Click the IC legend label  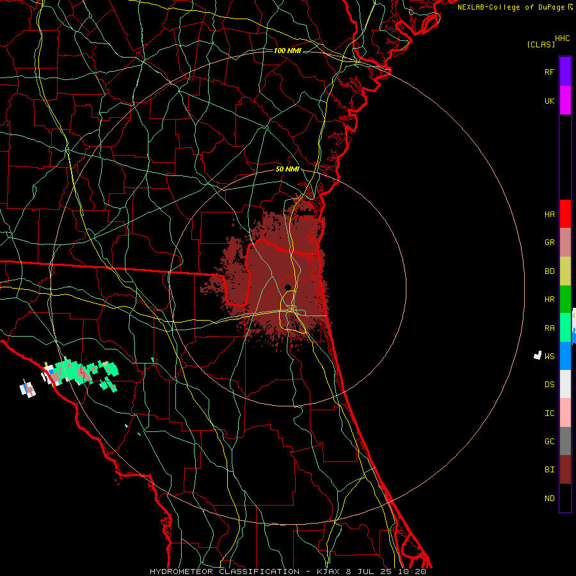pyautogui.click(x=549, y=413)
